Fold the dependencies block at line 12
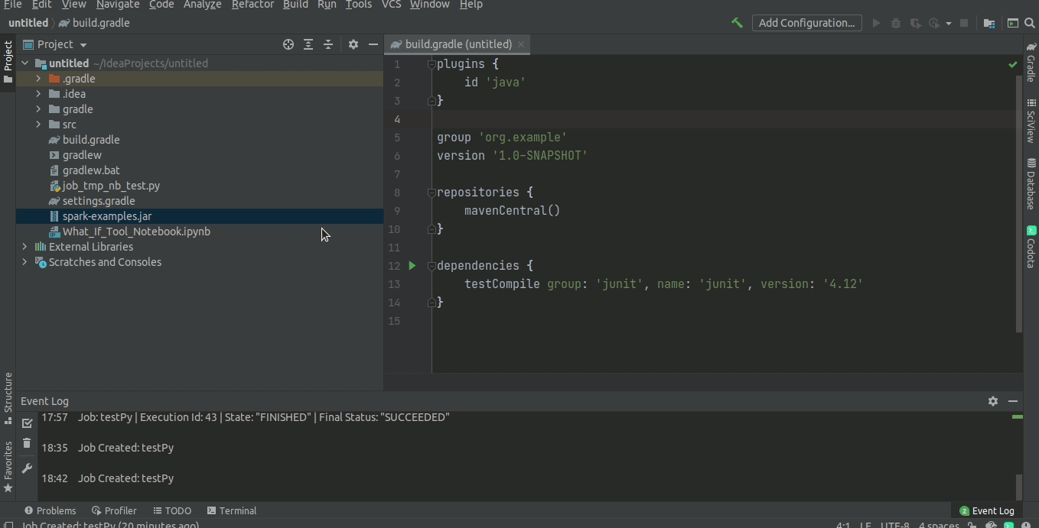This screenshot has width=1039, height=528. click(432, 266)
